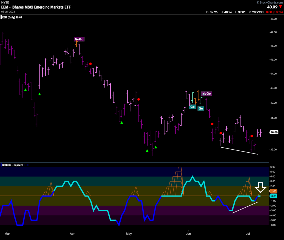Click the red down-triangle beside 40.09 price
The image size is (284, 240).
pos(281,7)
